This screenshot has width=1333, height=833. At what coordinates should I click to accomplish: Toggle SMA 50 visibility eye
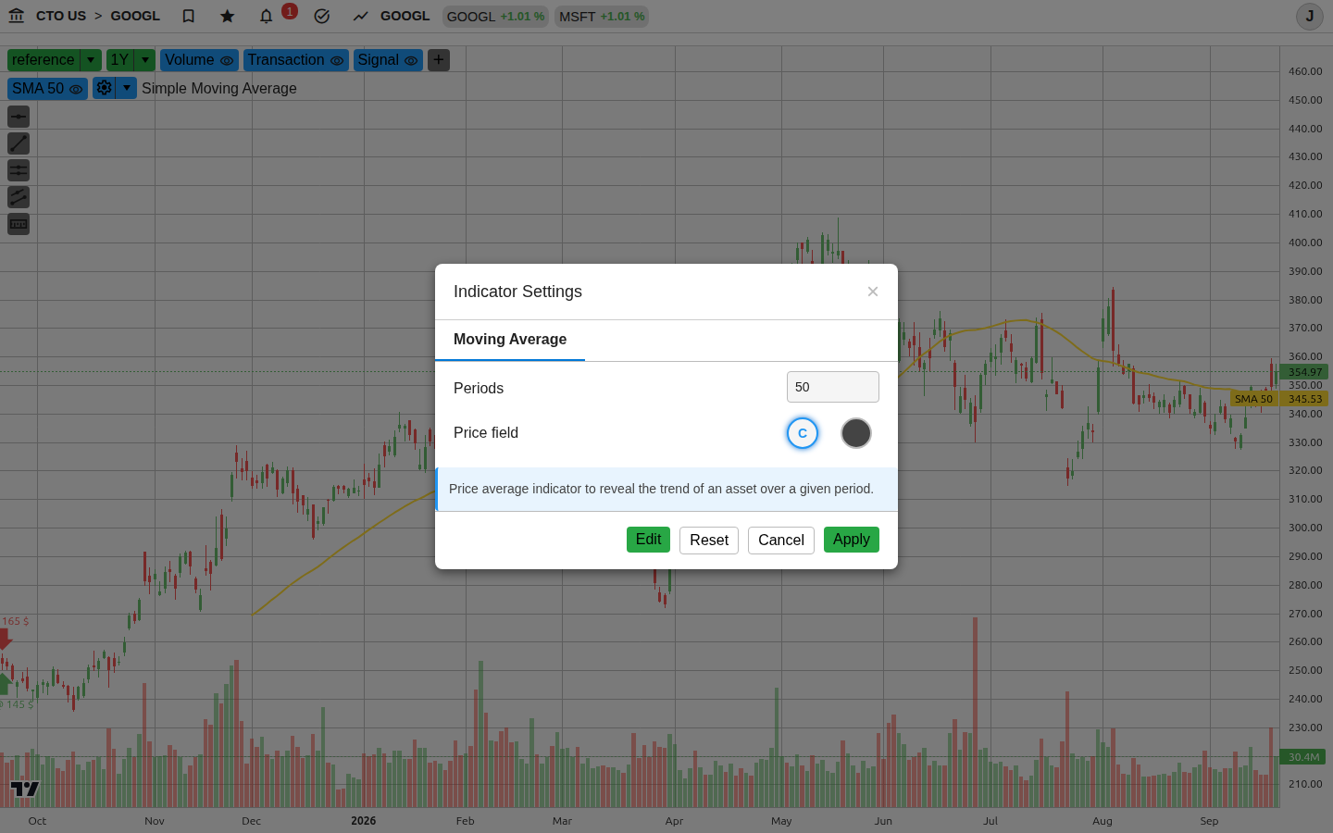point(76,89)
